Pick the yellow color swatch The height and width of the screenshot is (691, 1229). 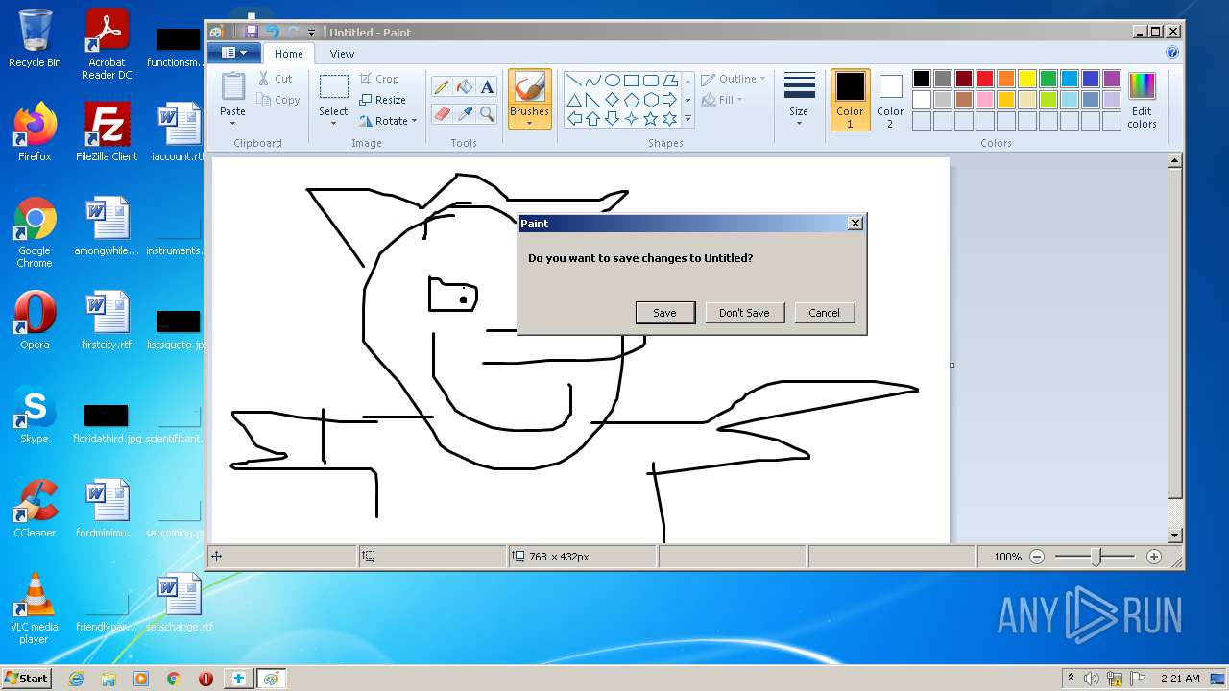click(x=1026, y=79)
